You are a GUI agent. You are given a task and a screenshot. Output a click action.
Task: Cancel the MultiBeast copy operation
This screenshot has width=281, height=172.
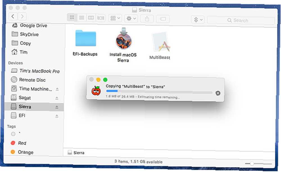218,93
